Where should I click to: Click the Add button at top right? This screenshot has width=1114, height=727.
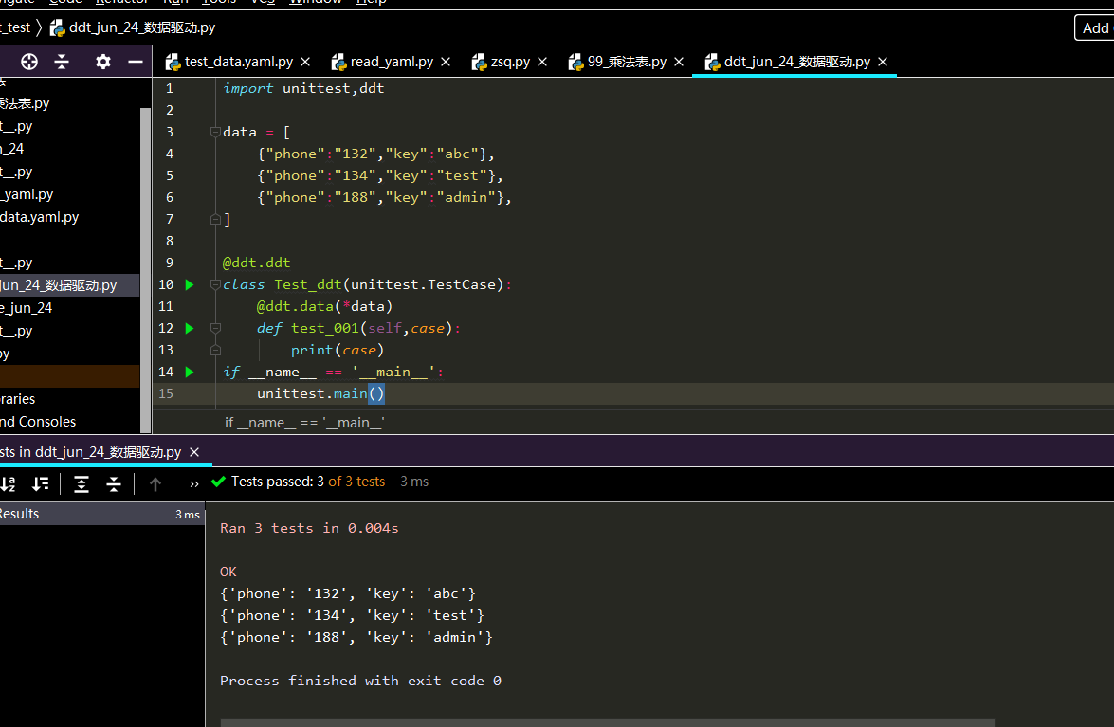[1095, 27]
